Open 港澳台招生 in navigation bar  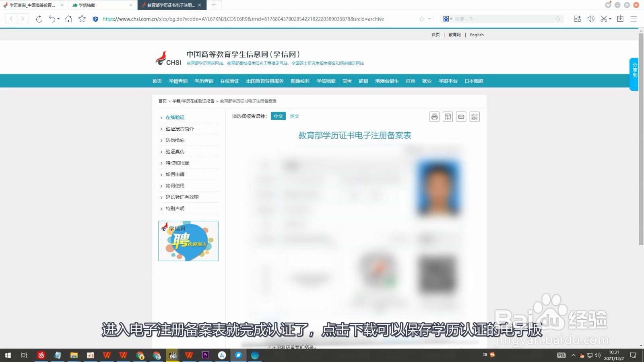(x=387, y=81)
